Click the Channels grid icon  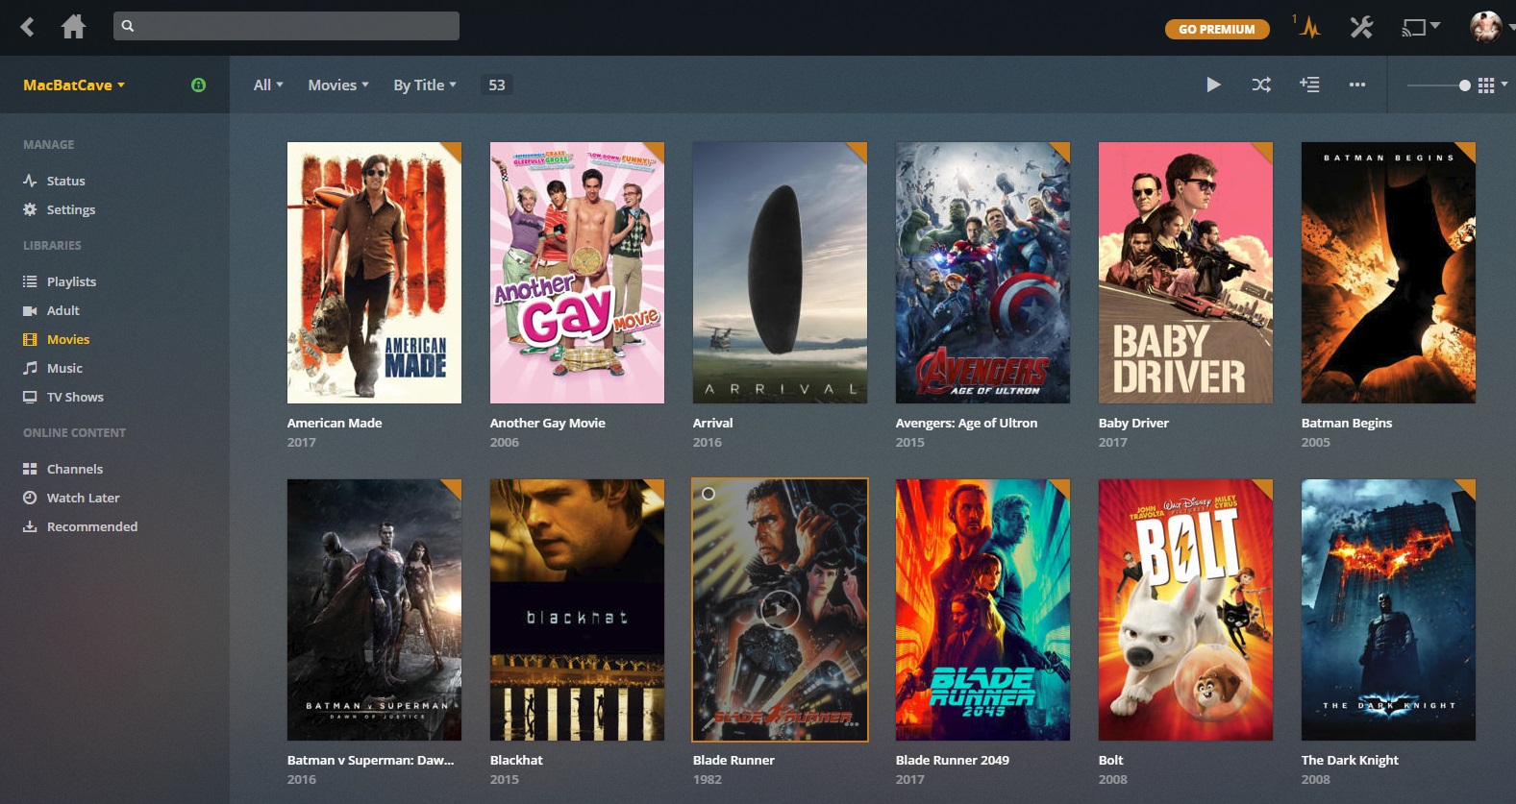pyautogui.click(x=30, y=469)
